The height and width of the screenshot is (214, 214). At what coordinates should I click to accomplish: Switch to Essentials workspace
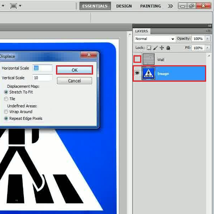tap(95, 6)
